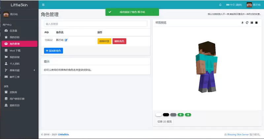Click the sidebar user avatar
Viewport: 264px width, 139px height.
6,14
